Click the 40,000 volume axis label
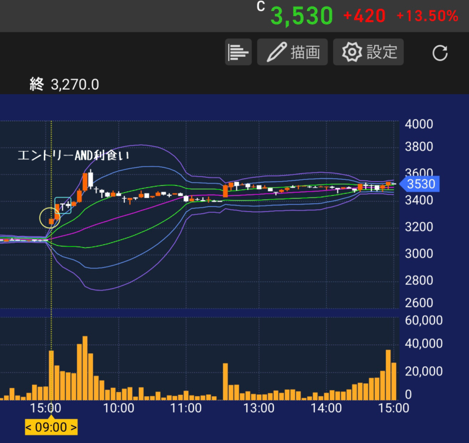This screenshot has height=443, width=469. (423, 343)
